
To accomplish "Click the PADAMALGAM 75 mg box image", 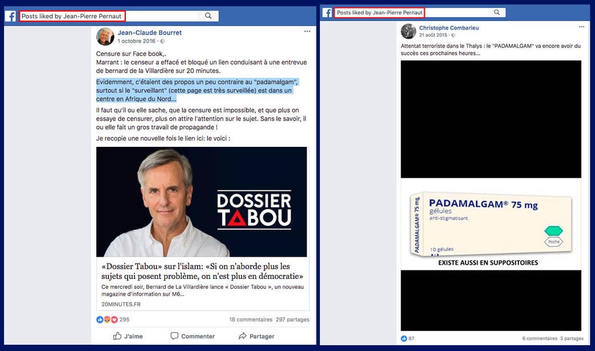I will pyautogui.click(x=491, y=224).
